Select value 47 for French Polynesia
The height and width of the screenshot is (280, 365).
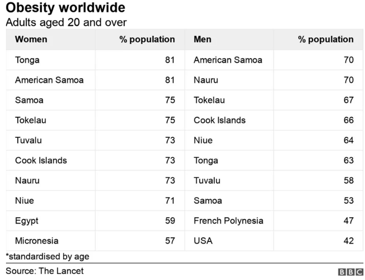tap(349, 221)
